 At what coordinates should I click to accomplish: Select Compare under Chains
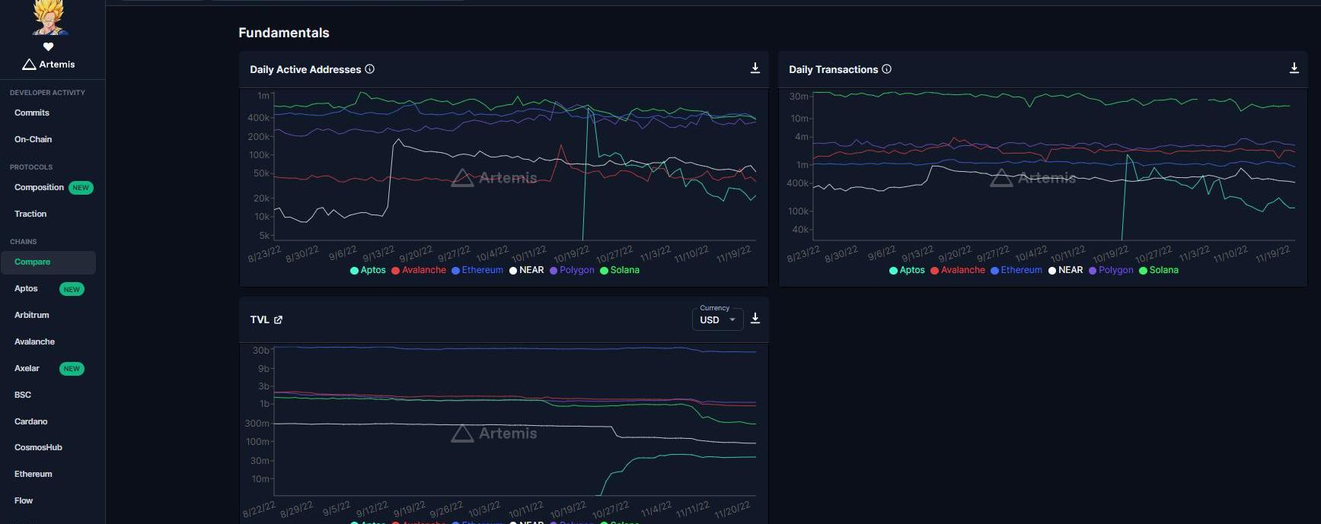pyautogui.click(x=33, y=262)
